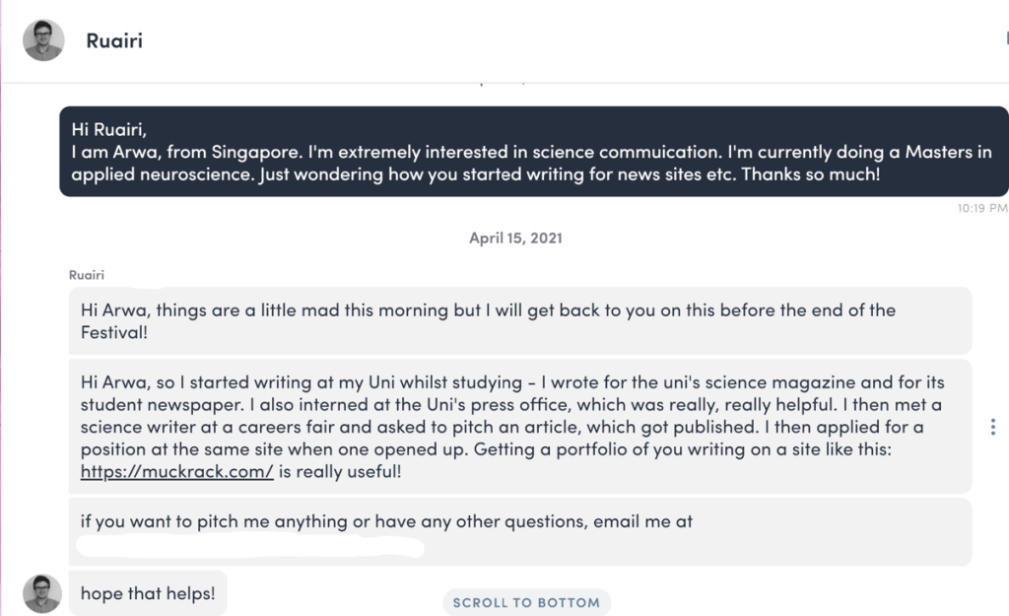
Task: Click the redacted email address
Action: coord(251,547)
